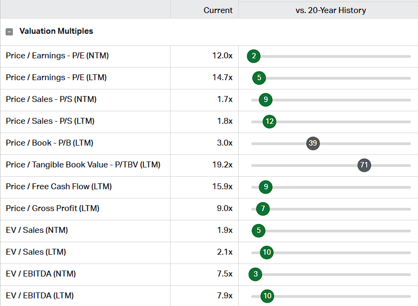Collapse the Valuation Multiples section
Screen dimensions: 418x306
point(9,32)
